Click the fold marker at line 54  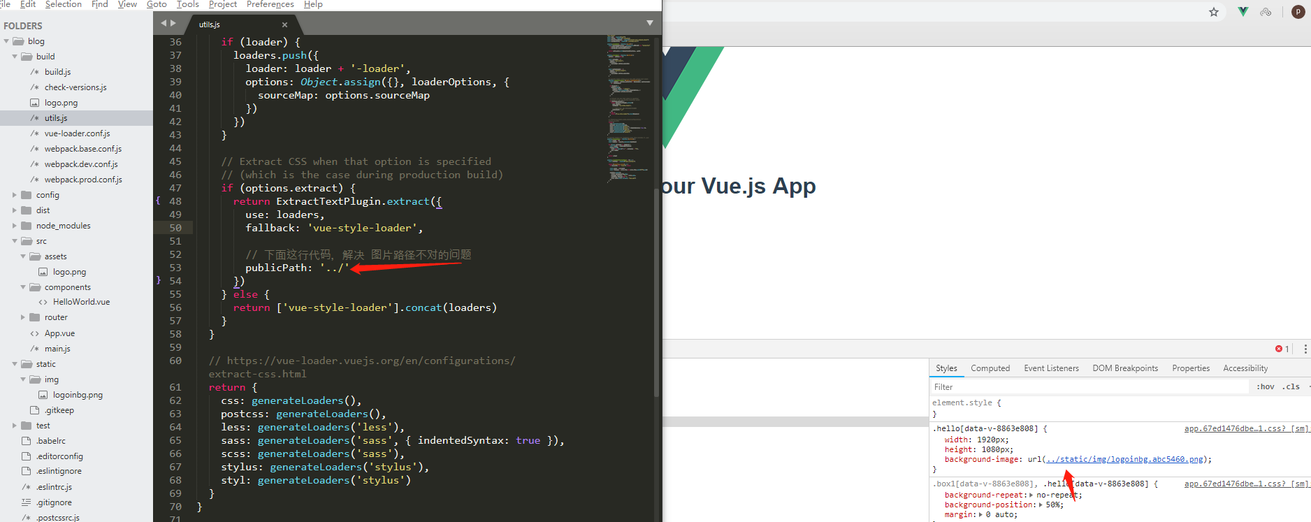[158, 281]
